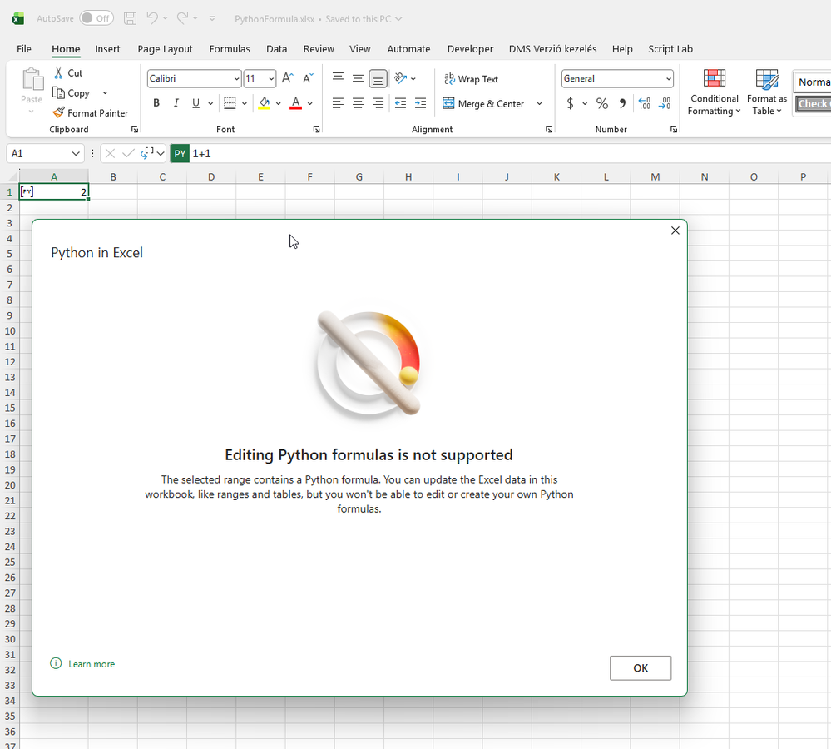The image size is (831, 749).
Task: Toggle Wrap Text
Action: (x=471, y=78)
